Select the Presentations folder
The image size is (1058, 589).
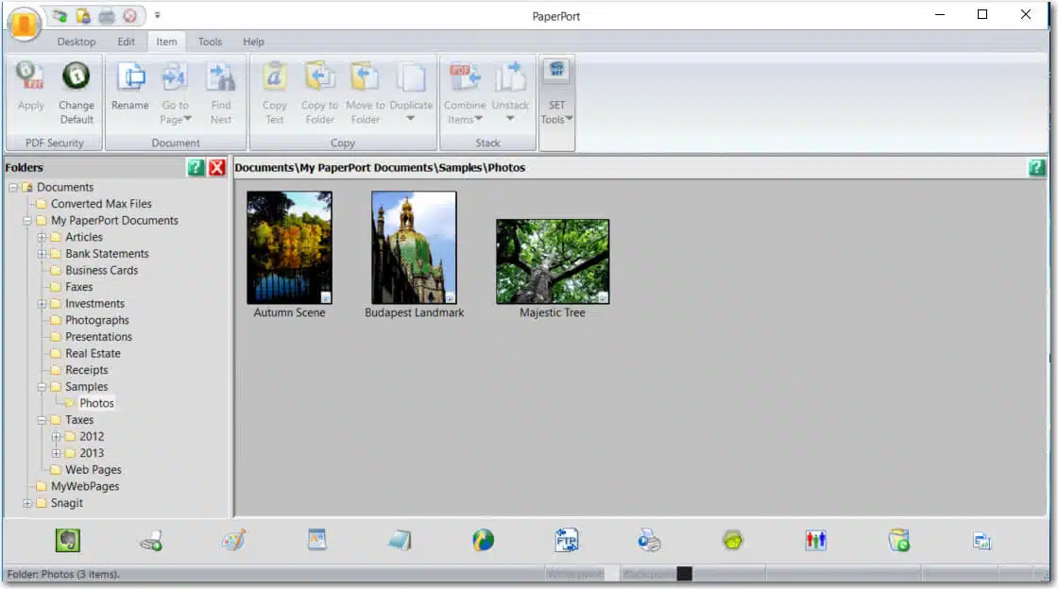tap(98, 337)
